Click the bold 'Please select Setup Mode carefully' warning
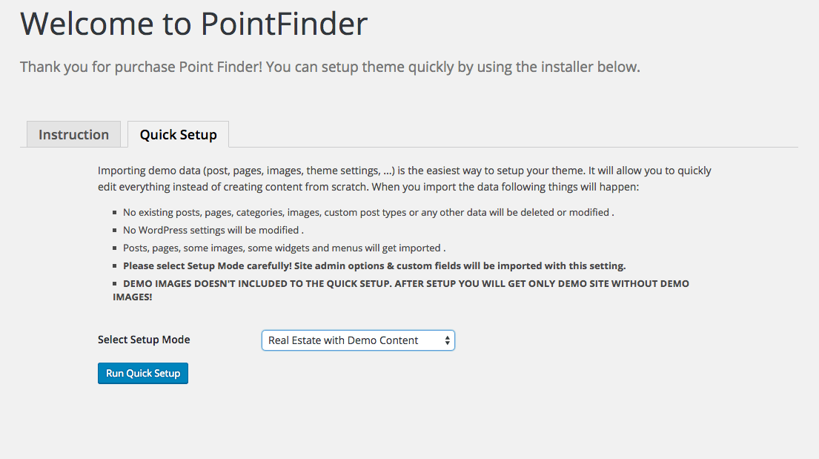 tap(374, 265)
